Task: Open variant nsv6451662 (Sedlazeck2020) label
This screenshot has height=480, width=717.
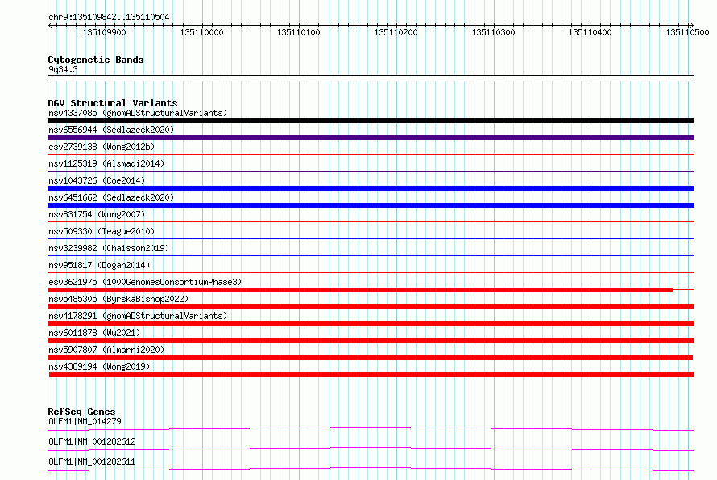Action: point(111,197)
